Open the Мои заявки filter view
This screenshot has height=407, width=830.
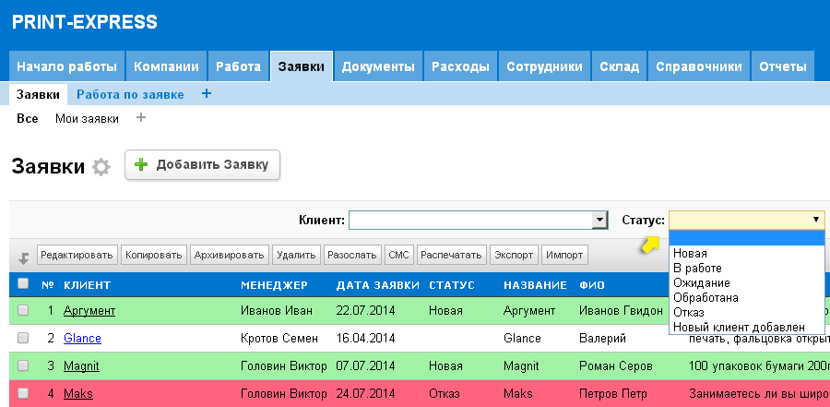pos(87,118)
